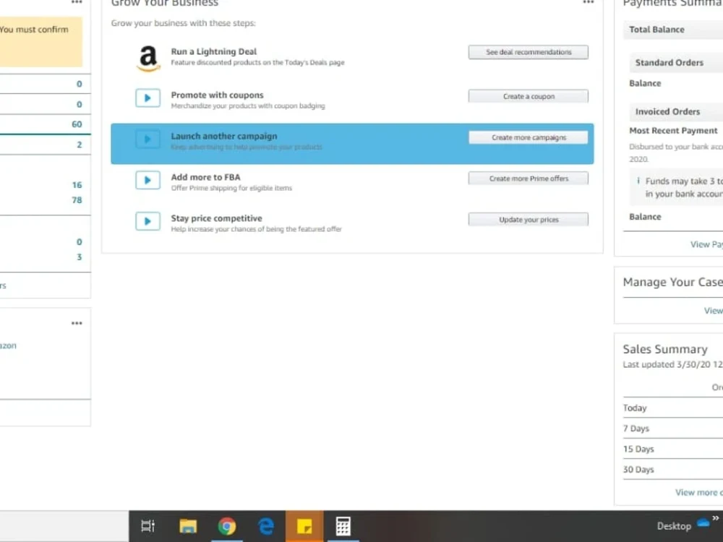Screen dimensions: 723x542
Task: Click Create a coupon button
Action: (x=529, y=96)
